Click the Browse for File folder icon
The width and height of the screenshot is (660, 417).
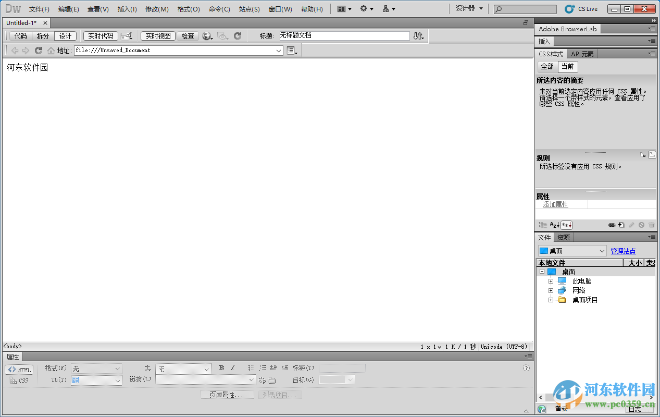point(272,380)
